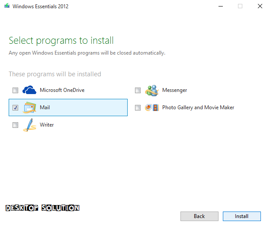Select the Mail program label
Image resolution: width=270 pixels, height=228 pixels.
(45, 107)
